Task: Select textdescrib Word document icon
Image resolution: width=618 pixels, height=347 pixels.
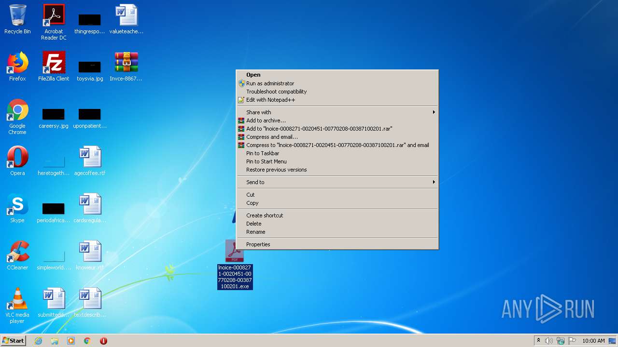Action: [x=89, y=303]
